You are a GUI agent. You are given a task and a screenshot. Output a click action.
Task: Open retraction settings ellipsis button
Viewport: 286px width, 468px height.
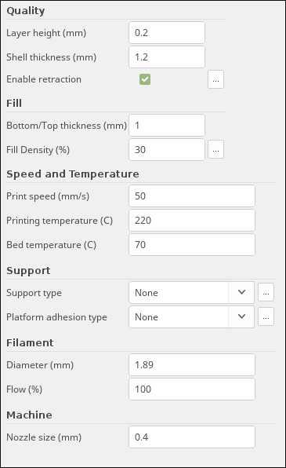point(215,79)
